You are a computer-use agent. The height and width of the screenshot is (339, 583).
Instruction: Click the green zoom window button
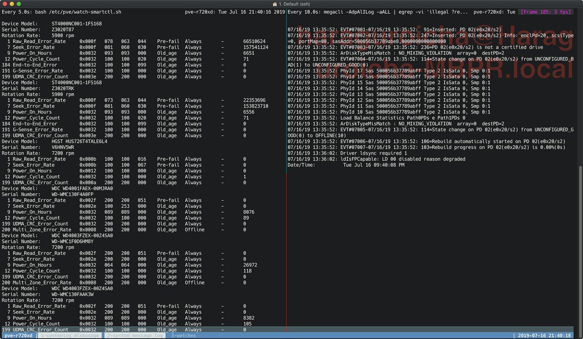(x=19, y=4)
